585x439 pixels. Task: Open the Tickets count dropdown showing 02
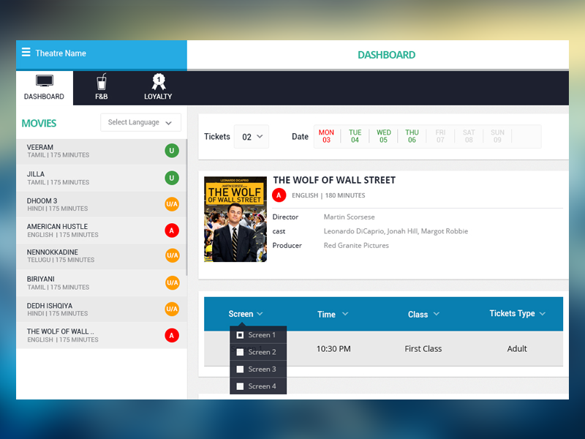tap(252, 137)
